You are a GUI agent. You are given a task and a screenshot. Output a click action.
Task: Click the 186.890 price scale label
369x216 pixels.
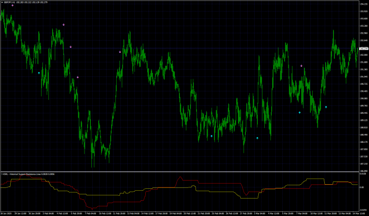click(363, 171)
